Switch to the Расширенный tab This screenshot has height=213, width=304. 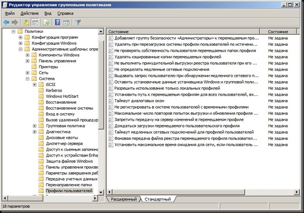point(124,199)
